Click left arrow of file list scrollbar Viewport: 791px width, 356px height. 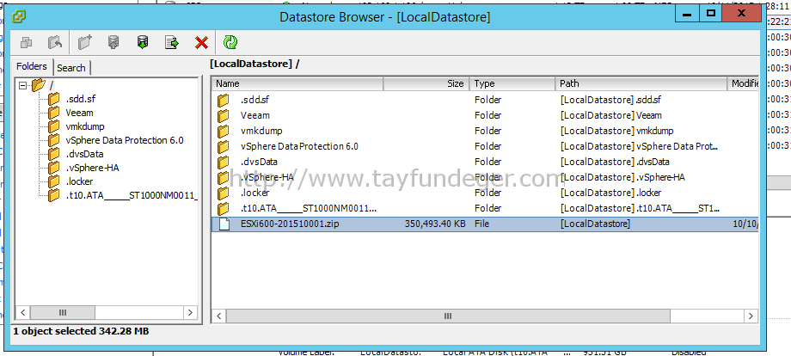coord(219,316)
